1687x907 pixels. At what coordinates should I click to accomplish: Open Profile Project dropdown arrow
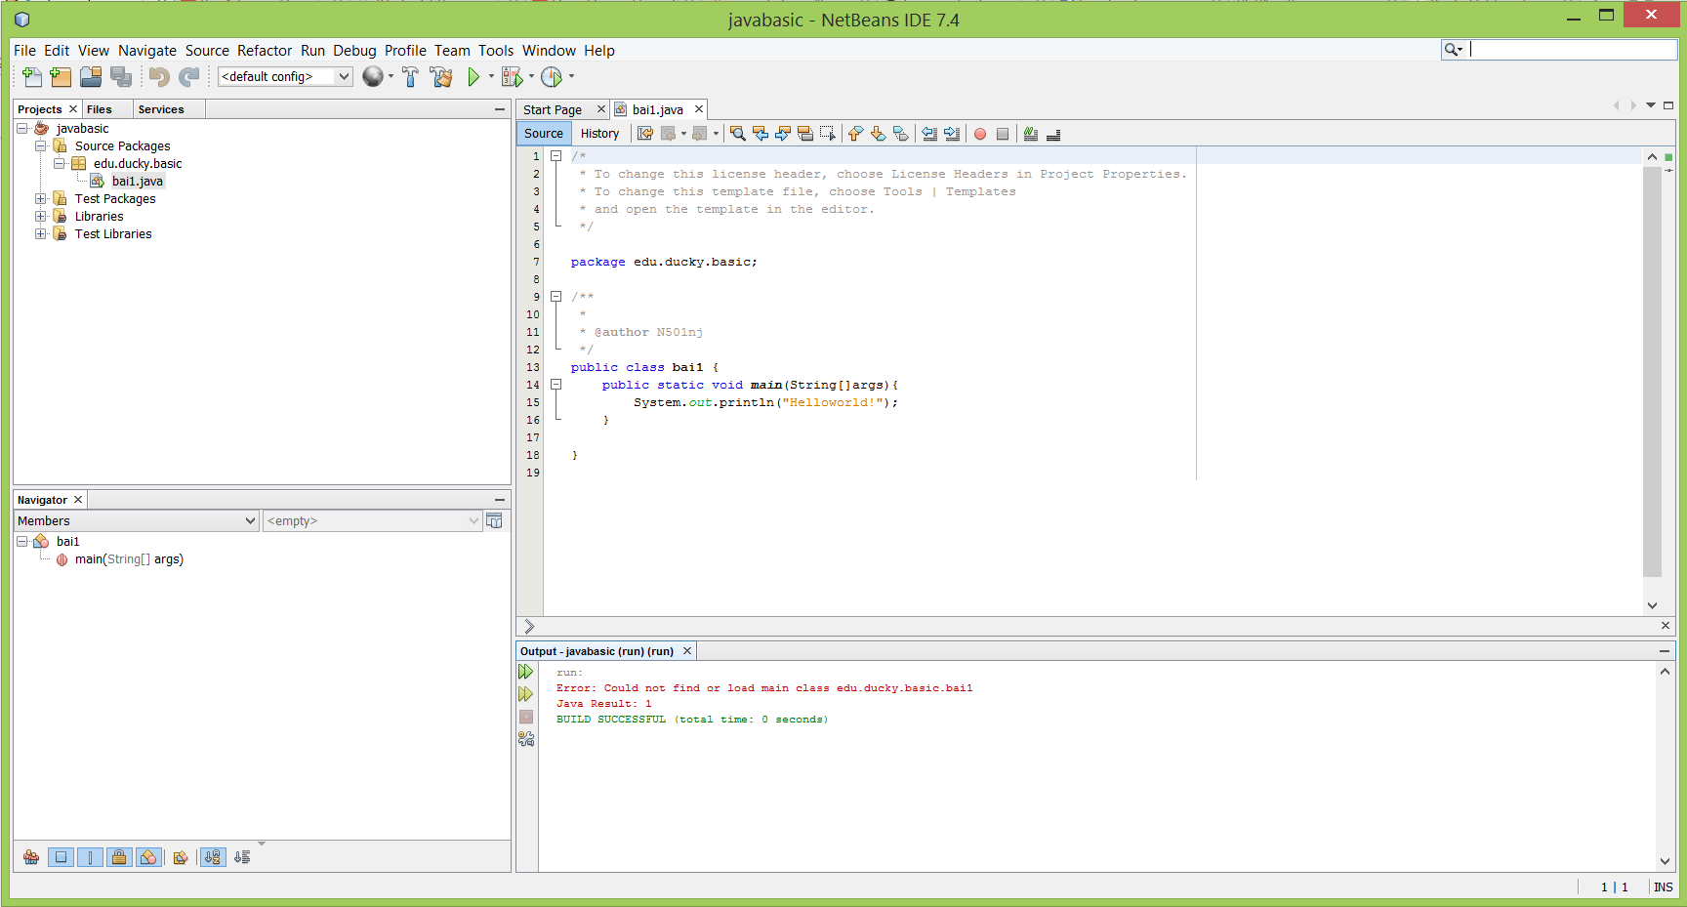[571, 76]
